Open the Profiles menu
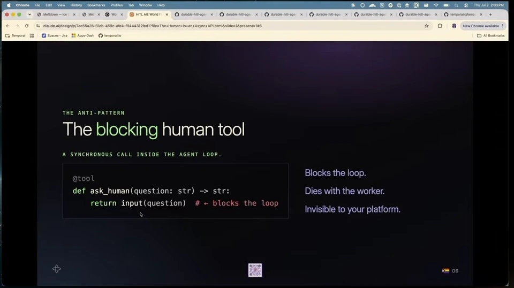The width and height of the screenshot is (514, 288). (116, 5)
